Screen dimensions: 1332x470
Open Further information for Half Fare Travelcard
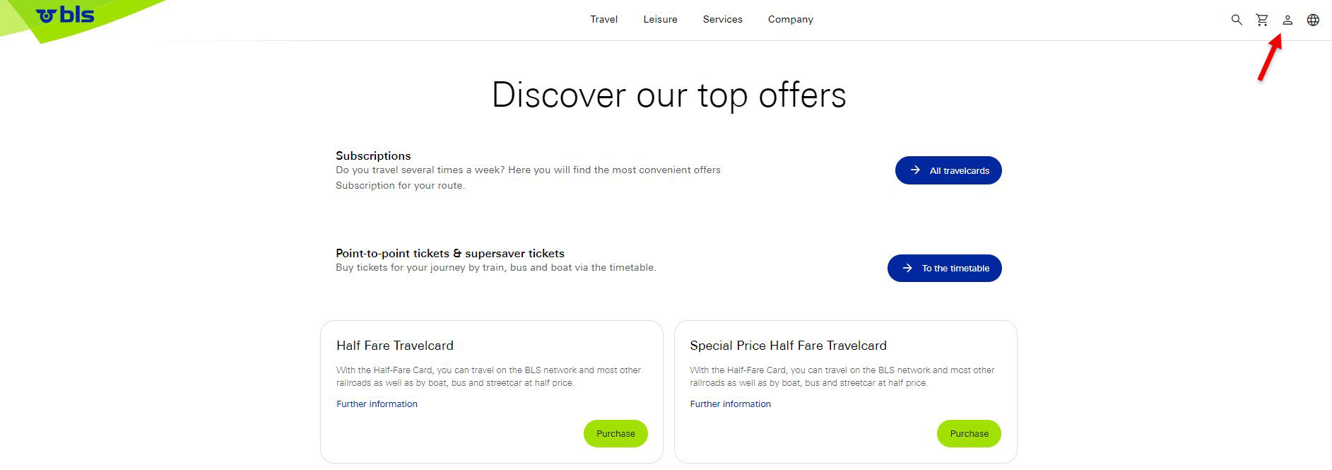coord(377,404)
